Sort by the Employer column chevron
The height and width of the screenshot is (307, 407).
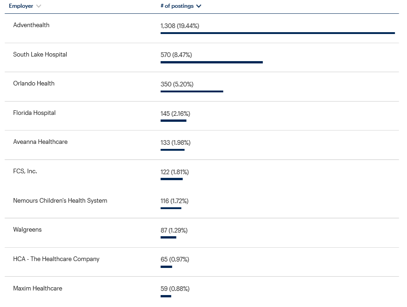click(39, 6)
